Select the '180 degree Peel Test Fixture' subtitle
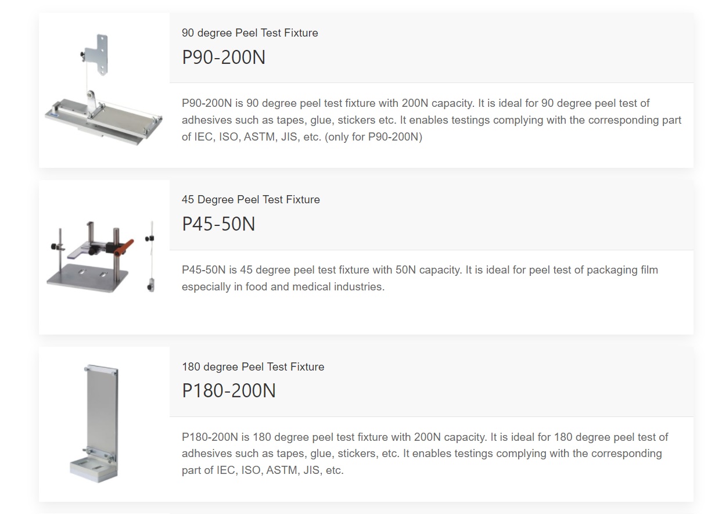Viewport: 722px width, 514px height. point(253,367)
